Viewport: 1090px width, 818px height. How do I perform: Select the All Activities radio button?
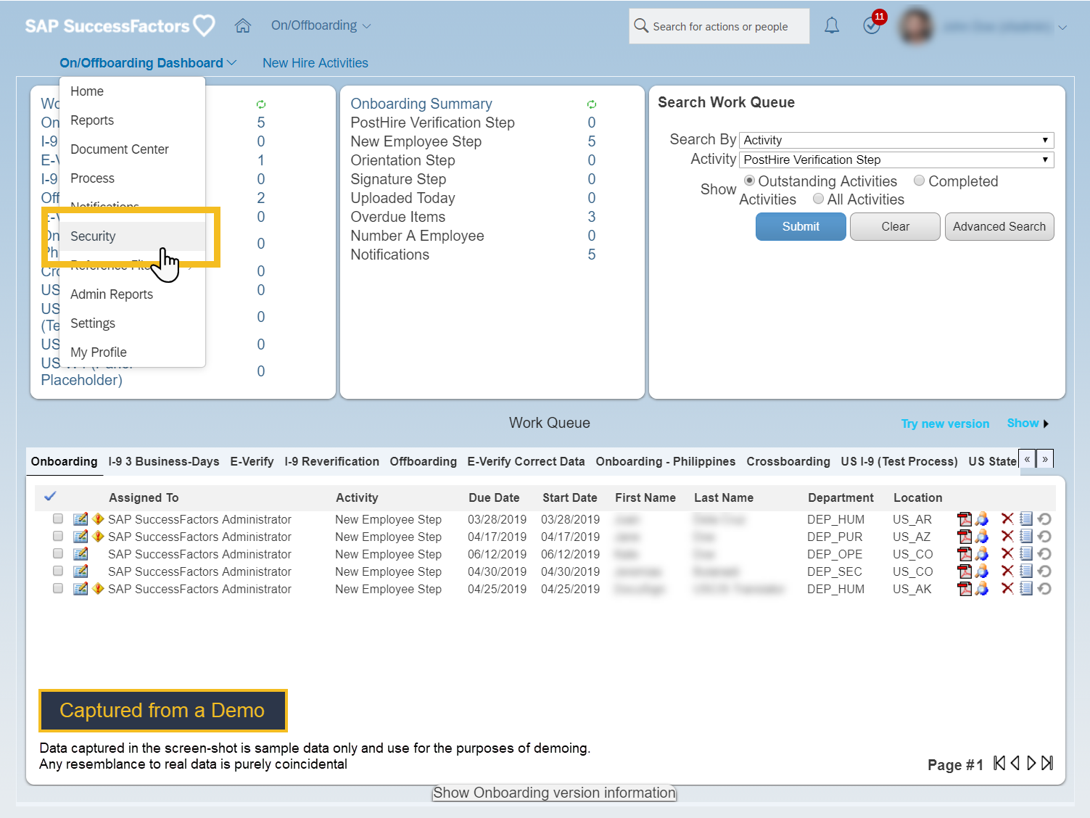[x=819, y=199]
